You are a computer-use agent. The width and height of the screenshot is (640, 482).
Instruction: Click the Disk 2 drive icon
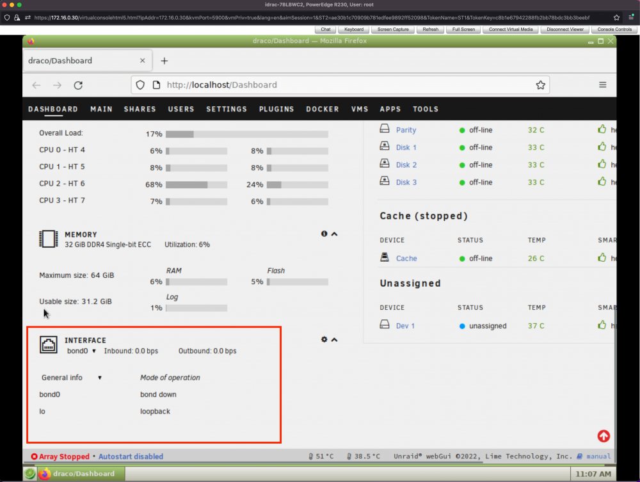385,164
